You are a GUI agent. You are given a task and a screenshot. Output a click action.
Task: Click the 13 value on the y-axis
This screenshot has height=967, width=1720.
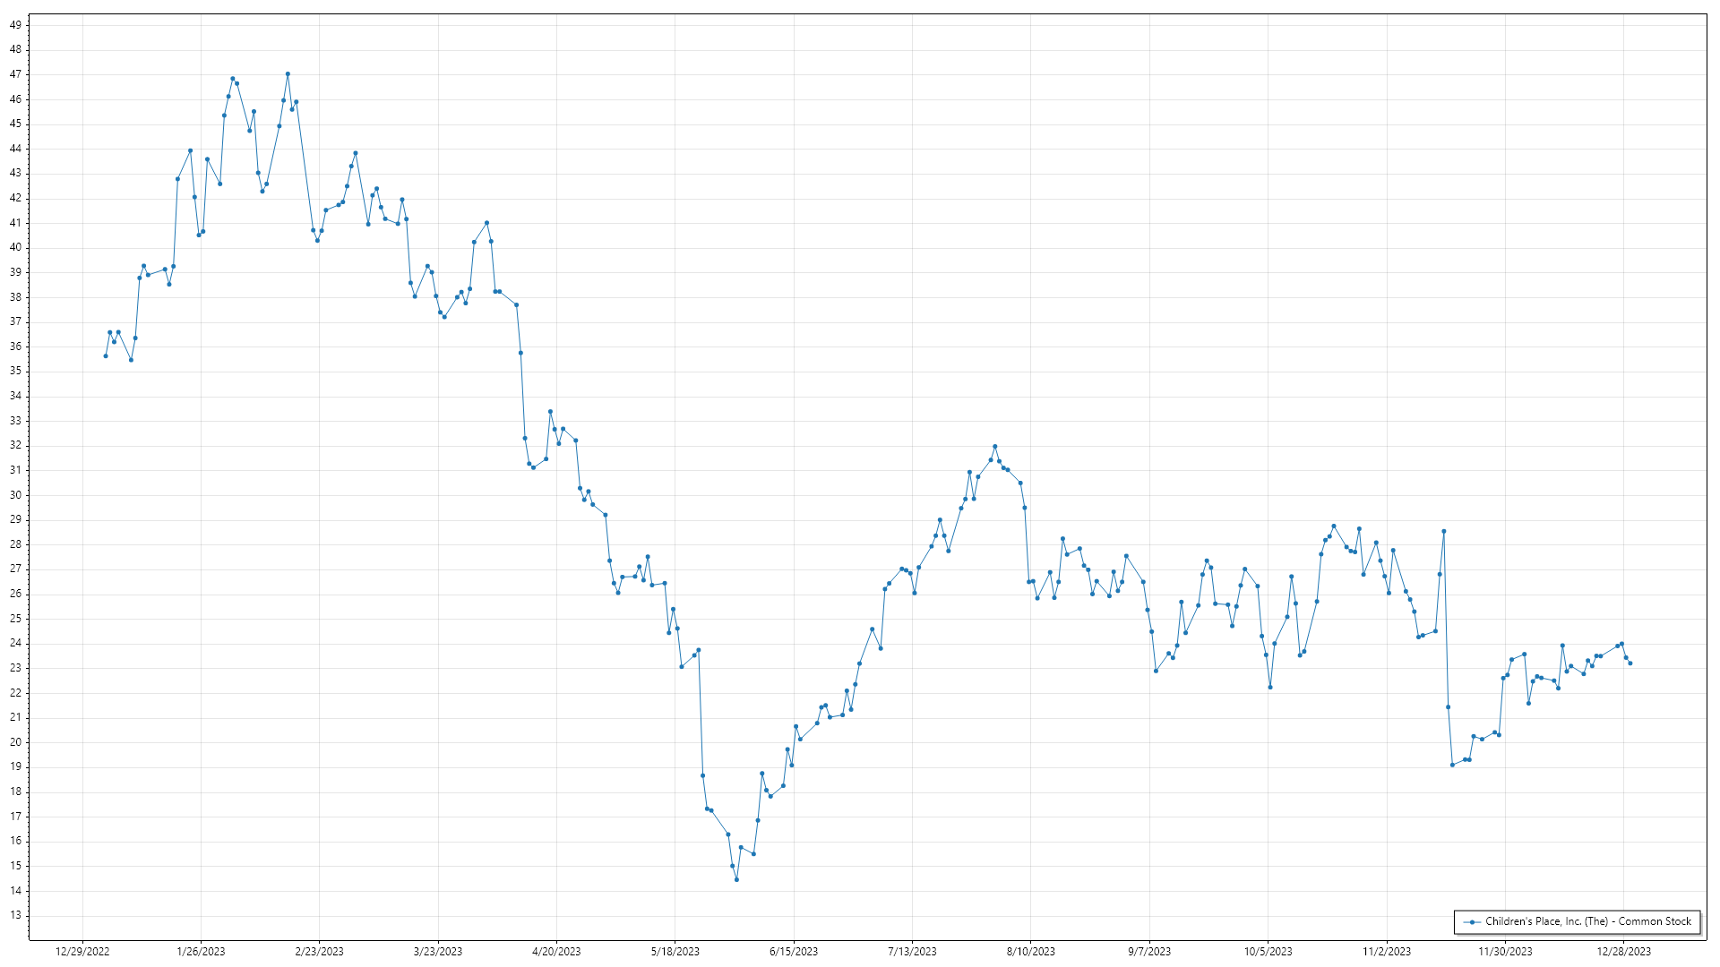click(15, 915)
